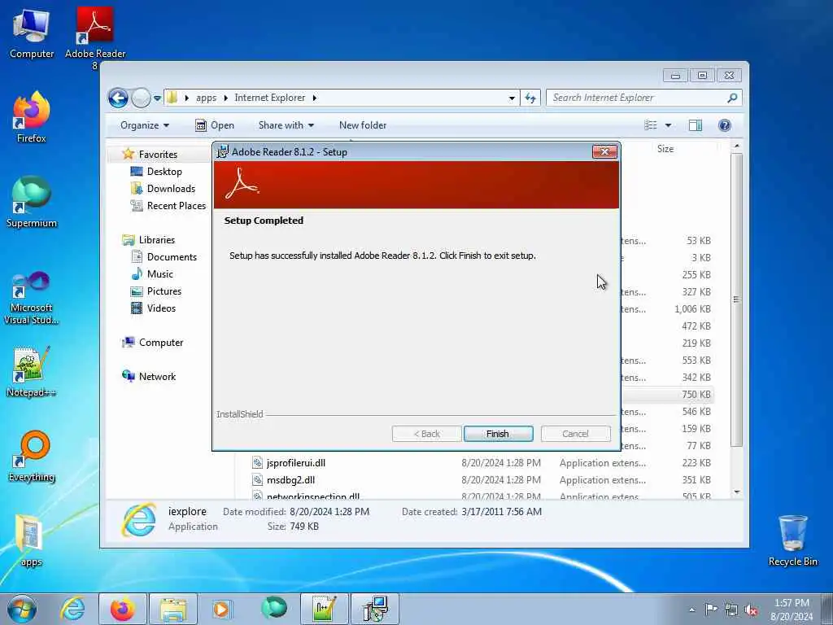Click the file list scroll-down arrow

coord(736,492)
